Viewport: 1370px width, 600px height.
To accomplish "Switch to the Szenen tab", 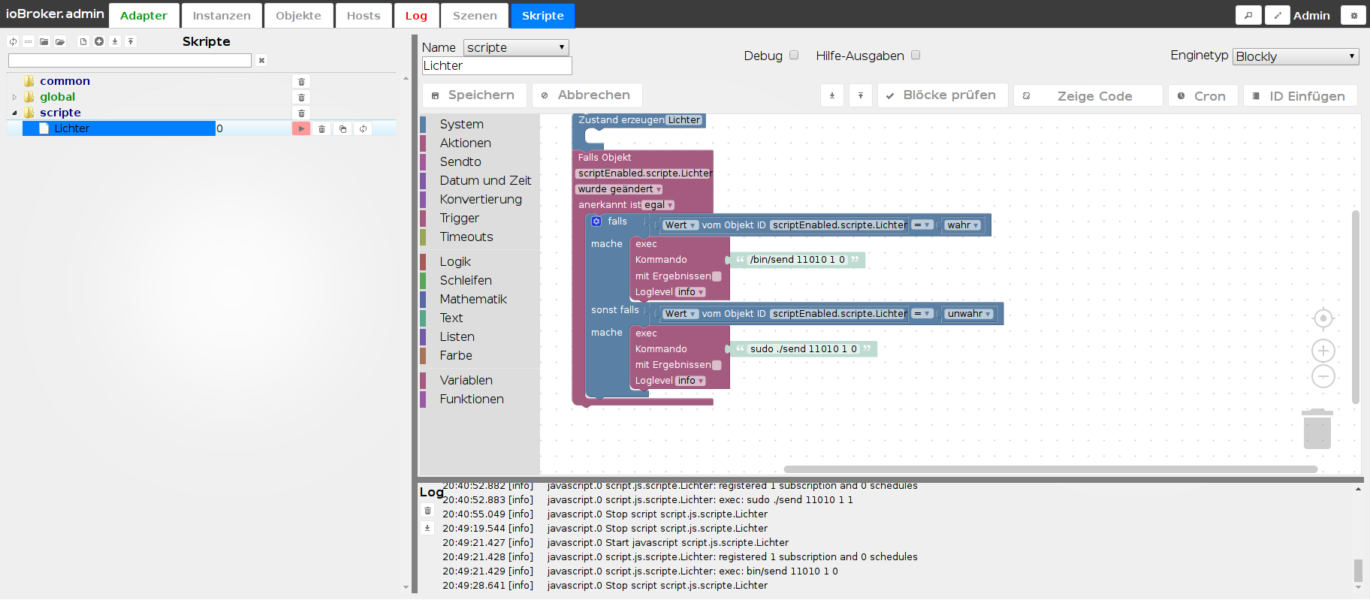I will click(x=475, y=15).
